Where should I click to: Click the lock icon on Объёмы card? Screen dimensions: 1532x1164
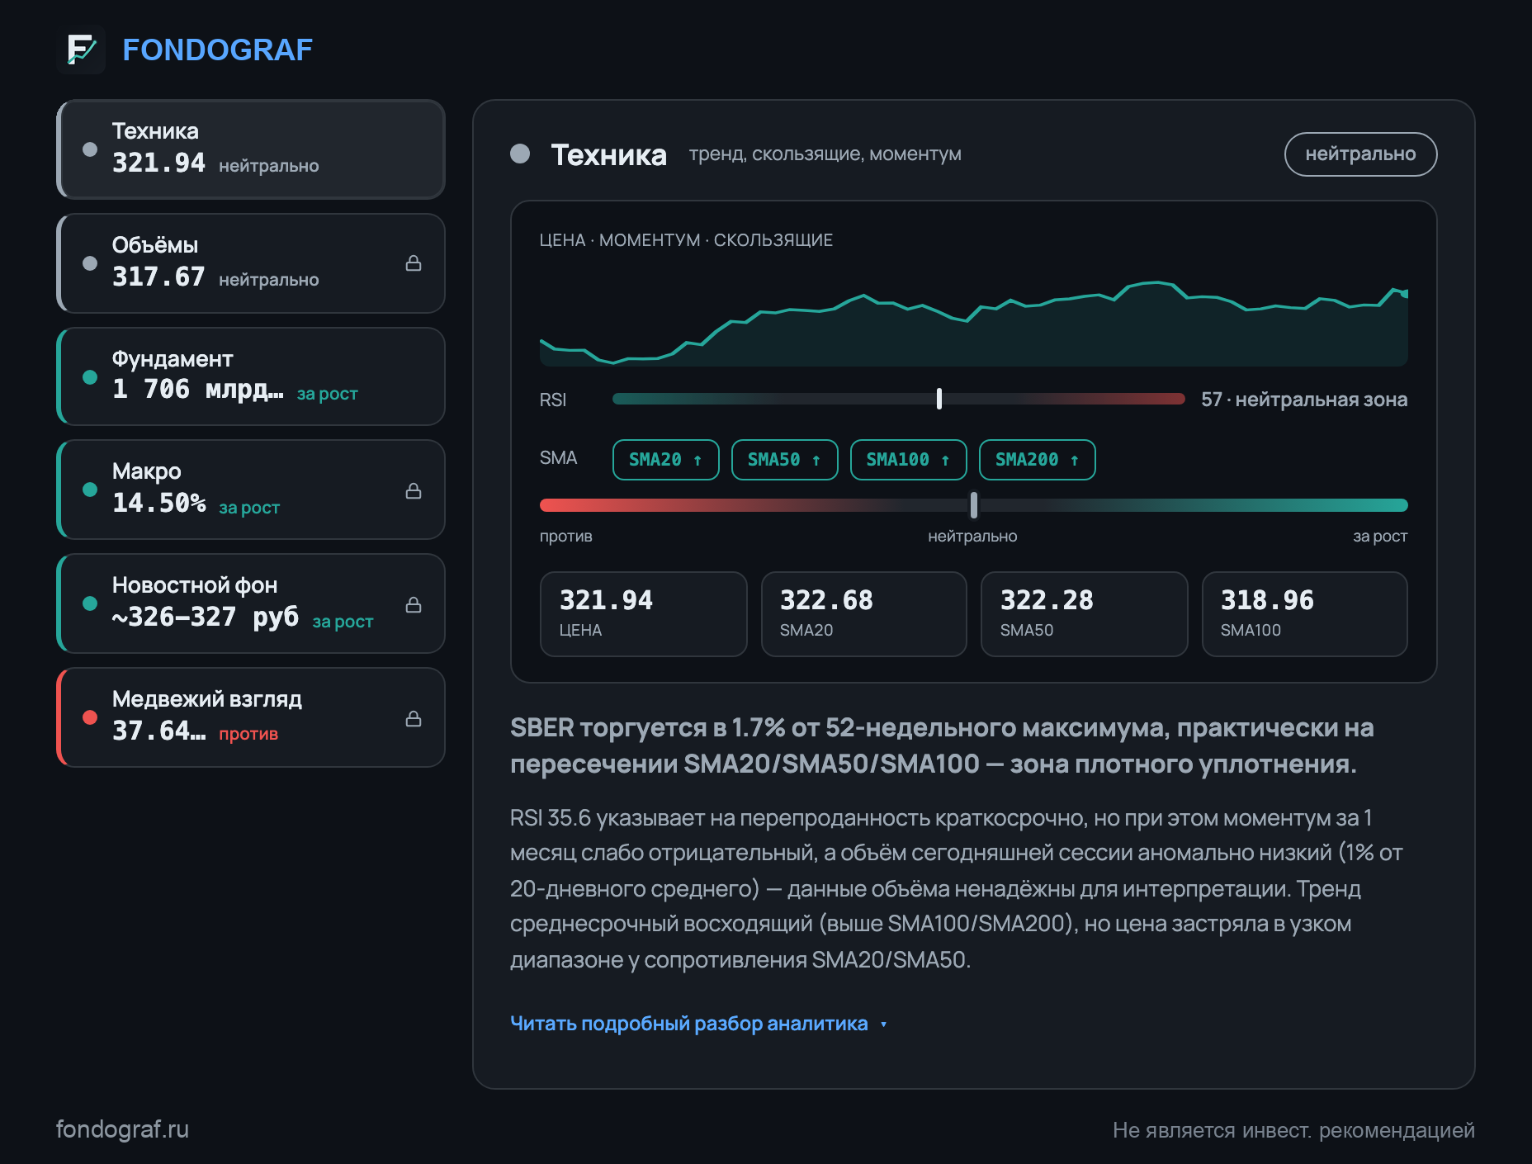(414, 263)
